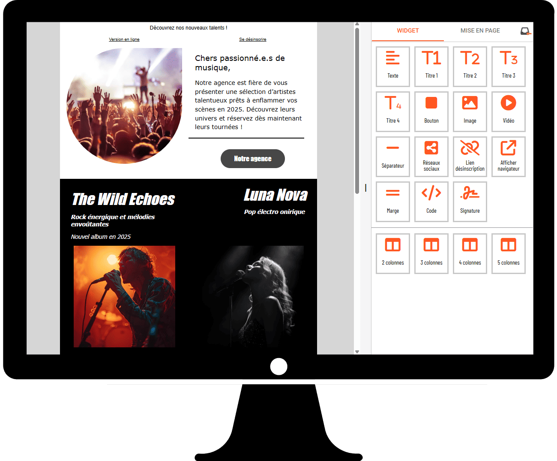
Task: Select the Texte widget
Action: click(x=392, y=66)
